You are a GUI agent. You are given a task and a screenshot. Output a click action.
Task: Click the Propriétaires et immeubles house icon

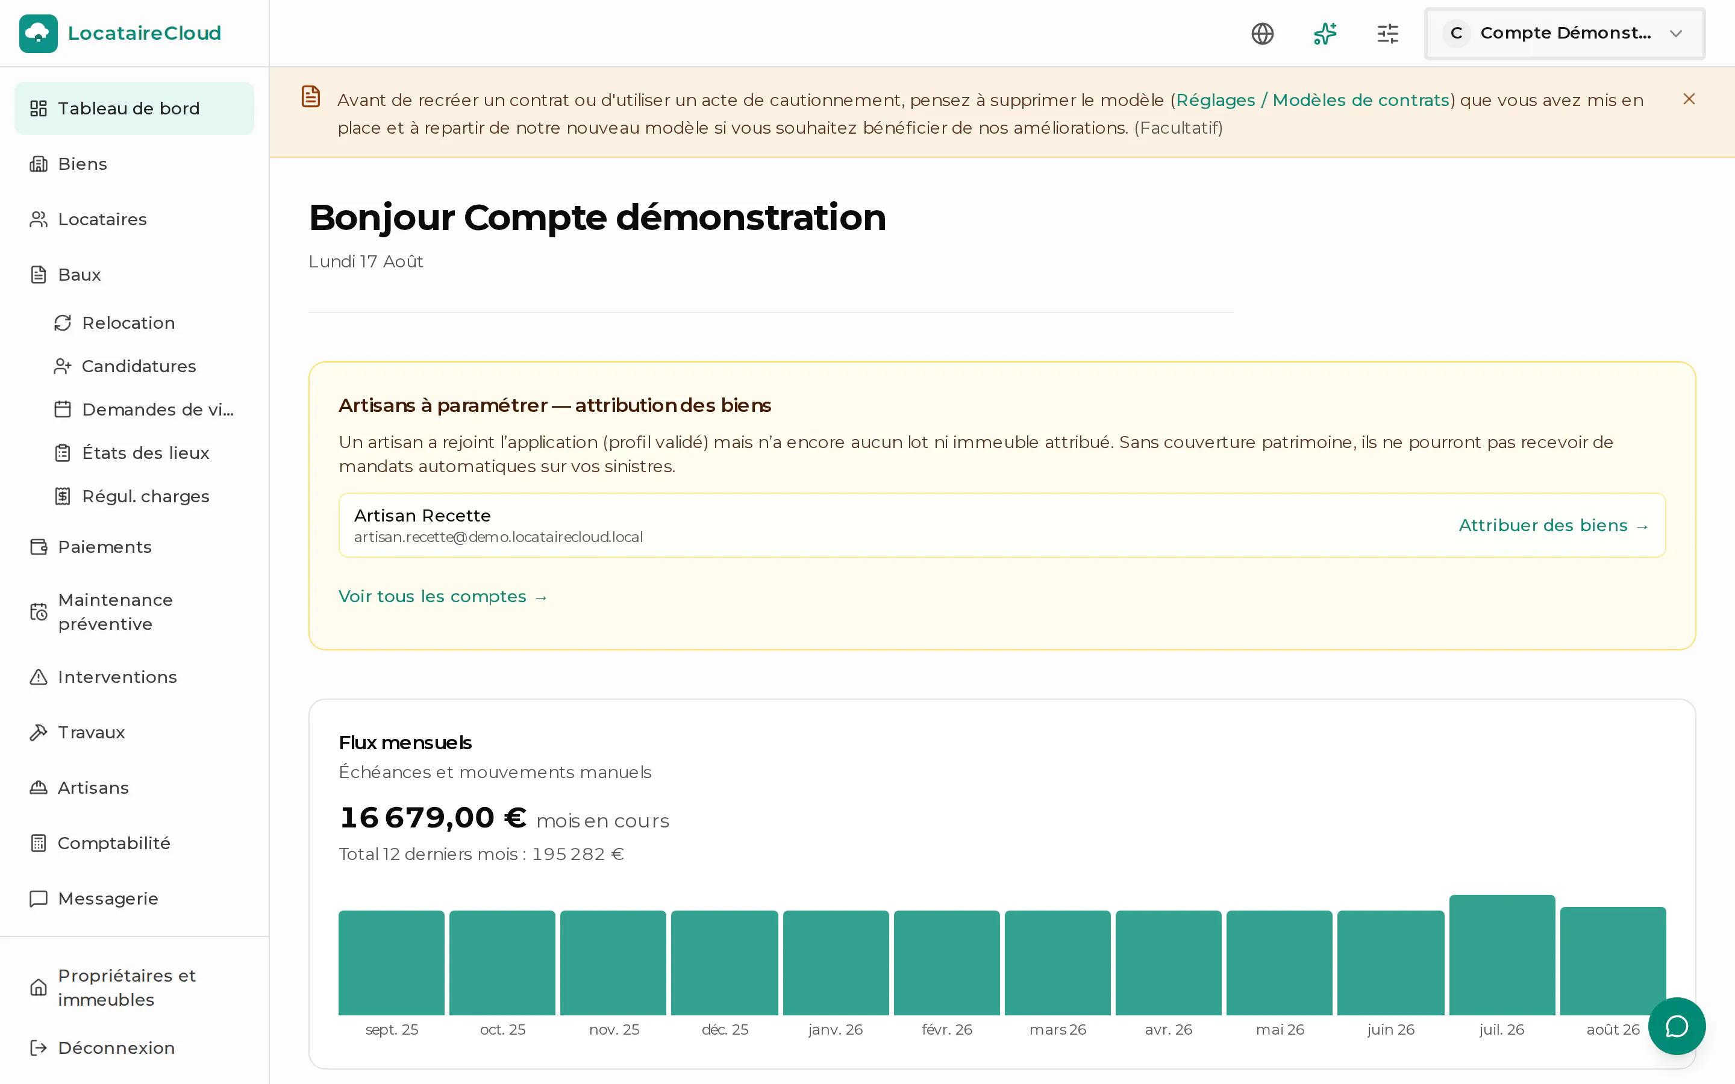pyautogui.click(x=39, y=987)
